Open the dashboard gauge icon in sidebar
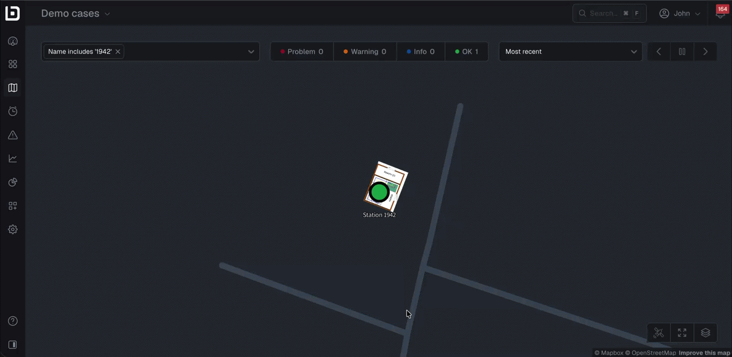Image resolution: width=732 pixels, height=357 pixels. tap(13, 41)
